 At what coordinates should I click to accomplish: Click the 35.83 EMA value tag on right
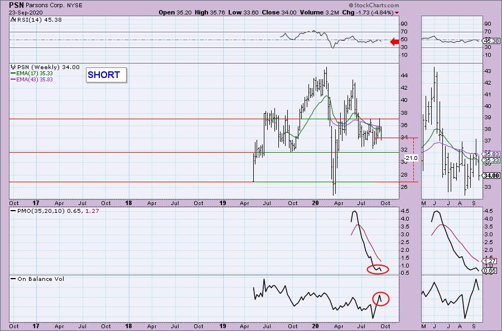click(x=491, y=154)
